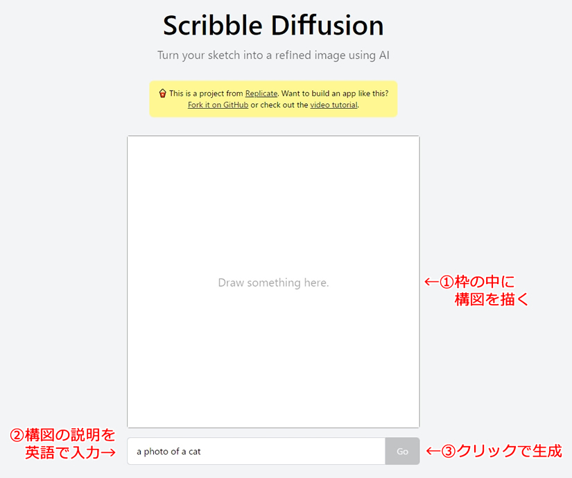This screenshot has width=572, height=478.
Task: Open the video tutorial link
Action: (x=333, y=105)
